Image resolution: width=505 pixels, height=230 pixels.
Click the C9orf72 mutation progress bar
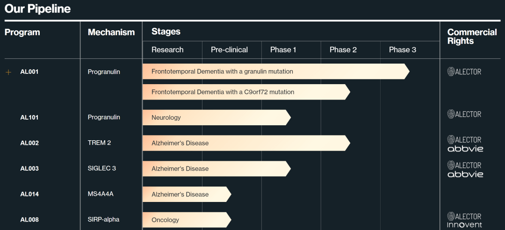click(245, 92)
